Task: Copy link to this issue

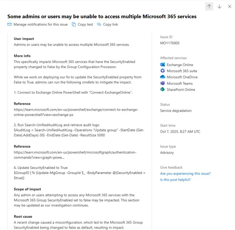Action: [108, 24]
